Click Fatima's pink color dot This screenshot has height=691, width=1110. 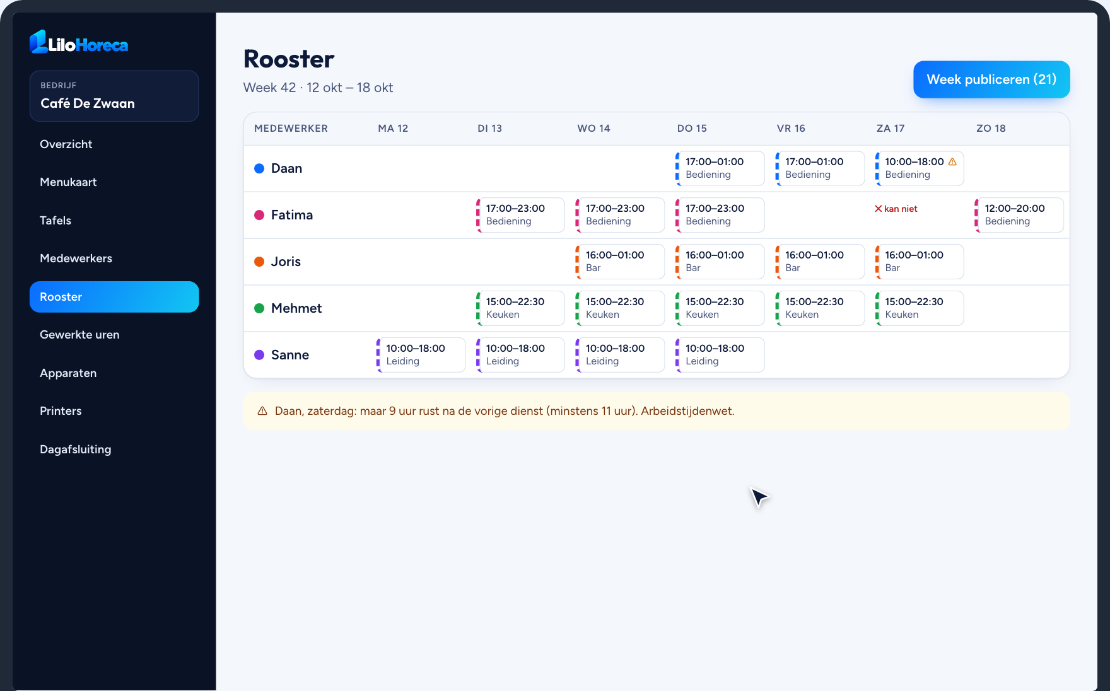tap(259, 215)
